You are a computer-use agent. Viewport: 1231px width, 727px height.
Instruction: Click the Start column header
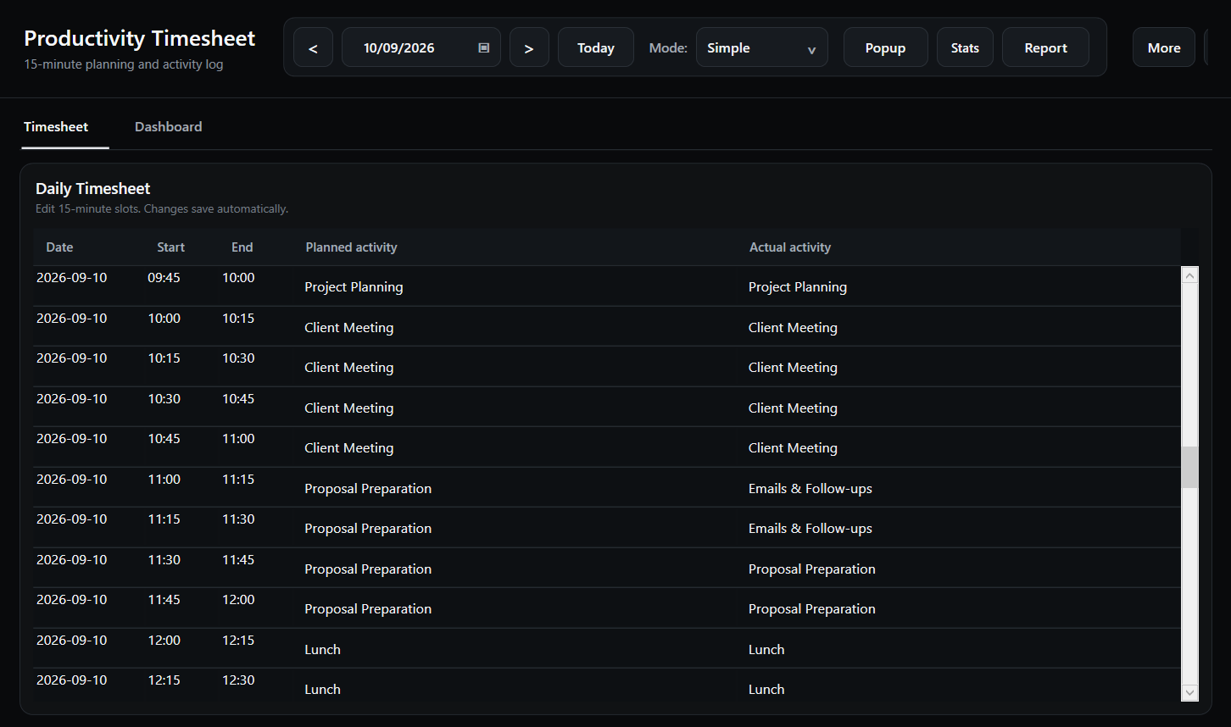click(x=170, y=247)
